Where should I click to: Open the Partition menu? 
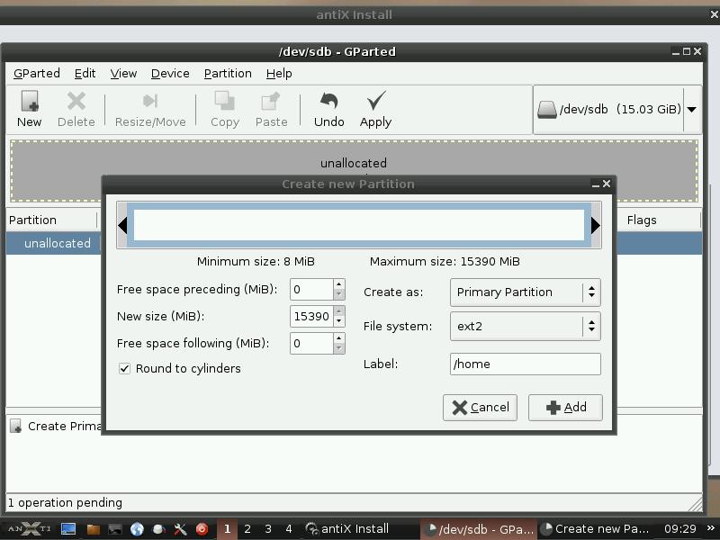pos(228,74)
